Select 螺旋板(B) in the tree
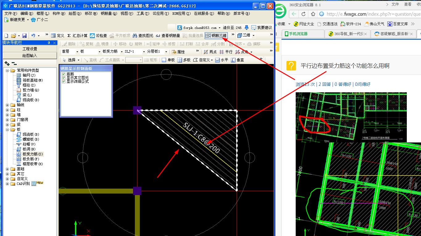 click(x=31, y=139)
